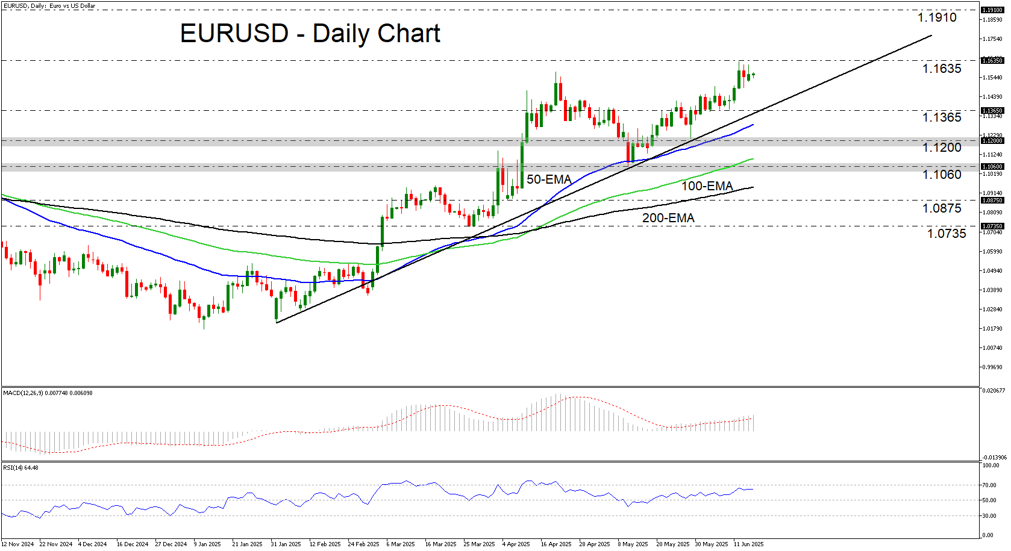1011x551 pixels.
Task: Click the 1.03890 price axis value
Action: [x=992, y=290]
